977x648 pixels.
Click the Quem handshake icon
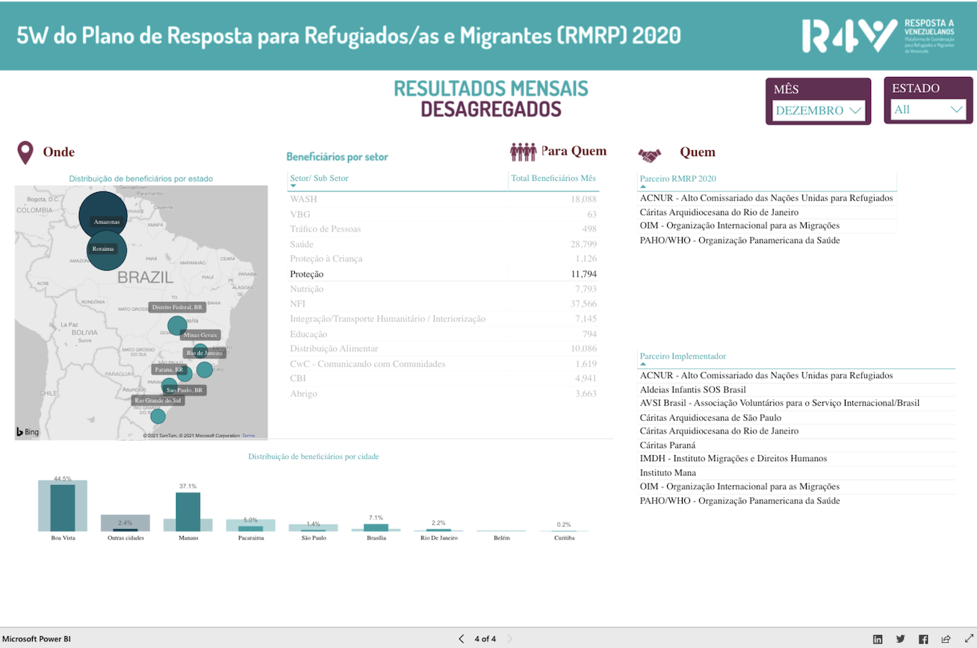pos(649,155)
